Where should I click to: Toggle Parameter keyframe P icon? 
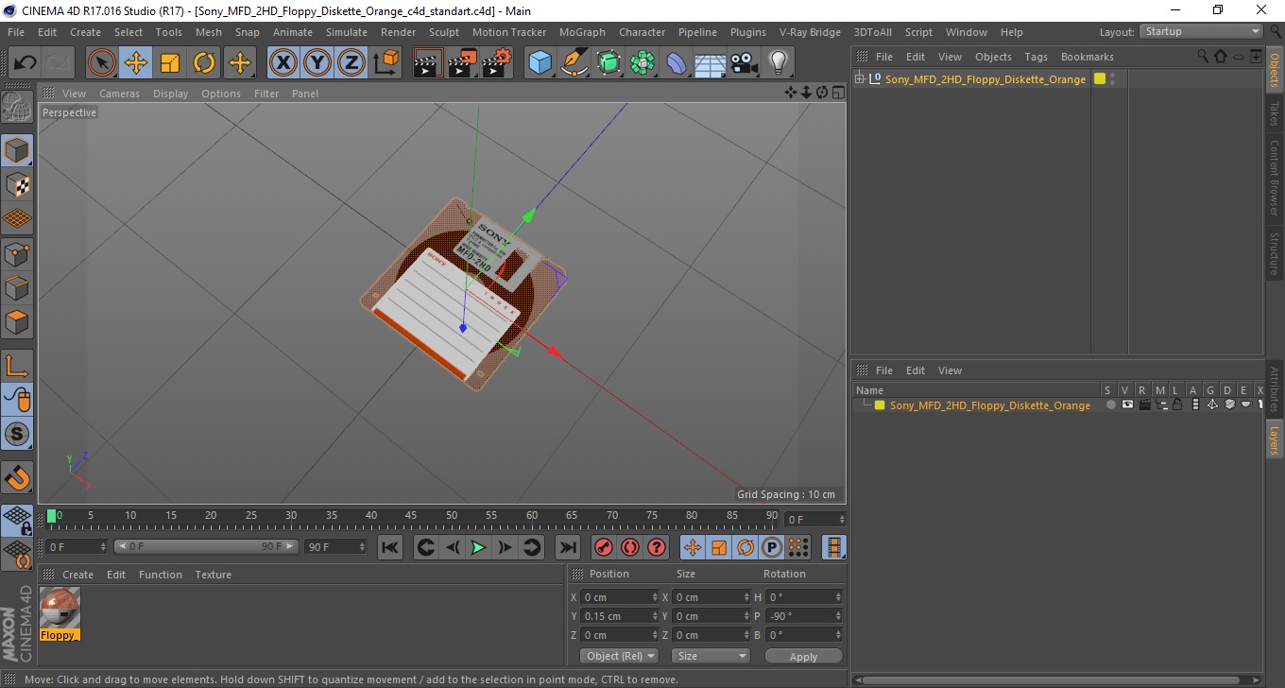click(772, 547)
